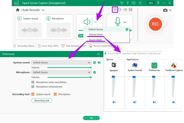This screenshot has height=123, width=184.
Task: Click the Microphone icon in source panel
Action: tap(48, 18)
